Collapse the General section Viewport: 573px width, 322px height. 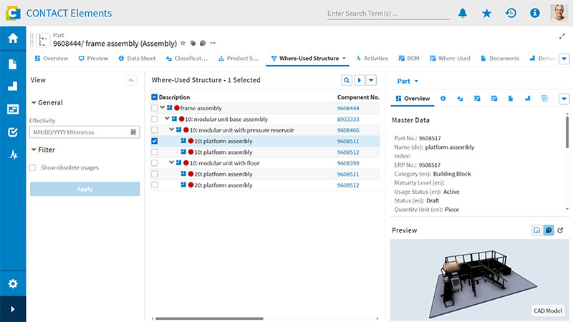point(34,103)
